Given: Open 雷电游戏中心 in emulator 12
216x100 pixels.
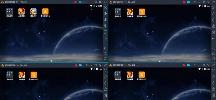Looking at the screenshot, I should (142, 11).
